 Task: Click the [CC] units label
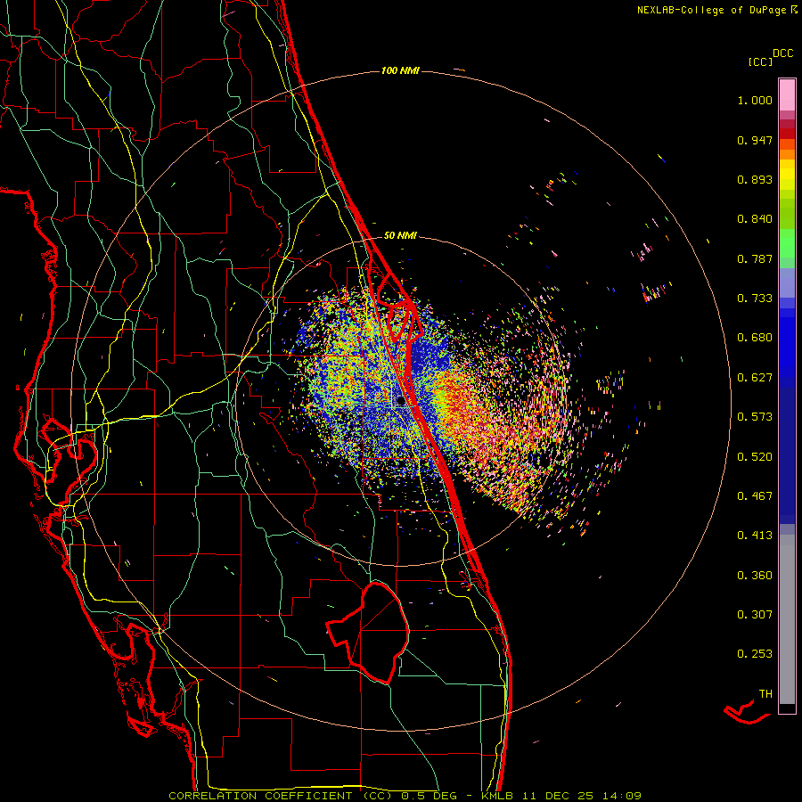point(760,61)
